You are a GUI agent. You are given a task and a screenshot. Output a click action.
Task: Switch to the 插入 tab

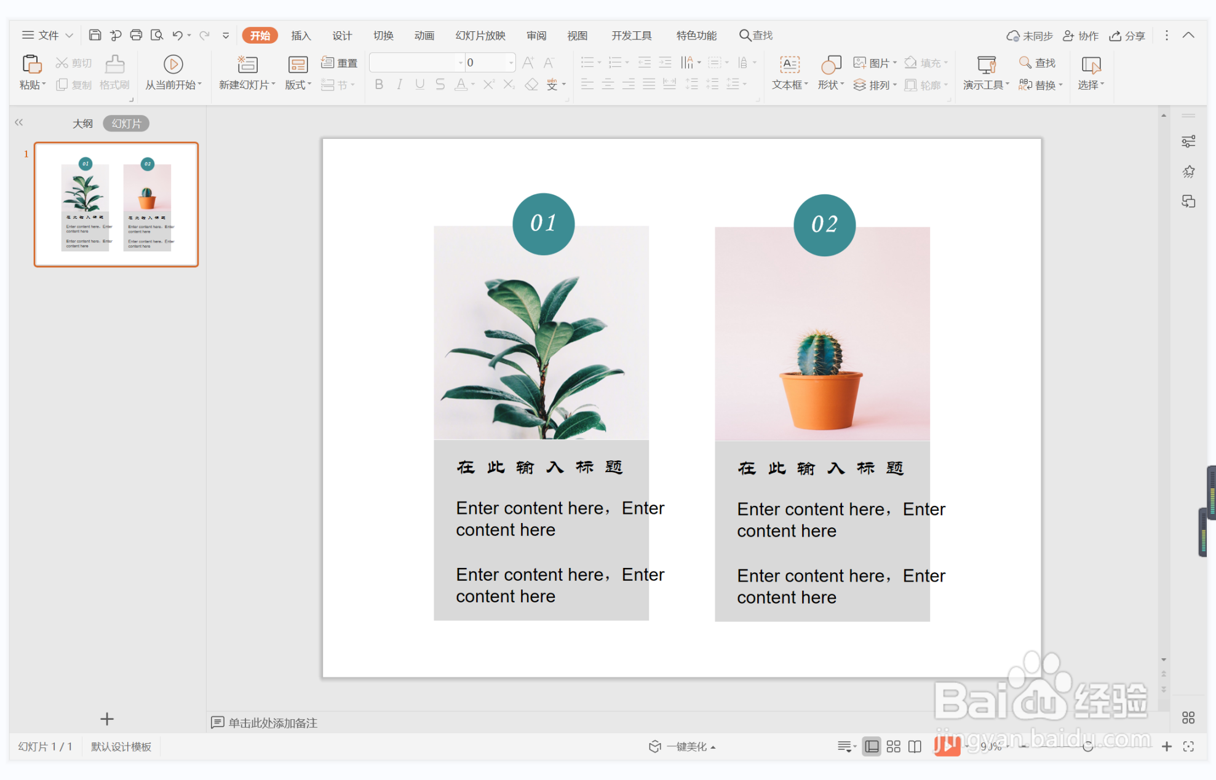301,36
